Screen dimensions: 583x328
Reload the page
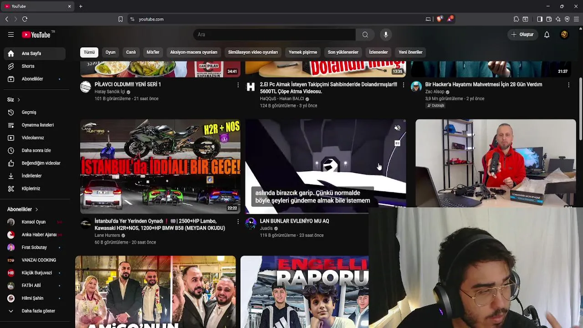coord(25,19)
